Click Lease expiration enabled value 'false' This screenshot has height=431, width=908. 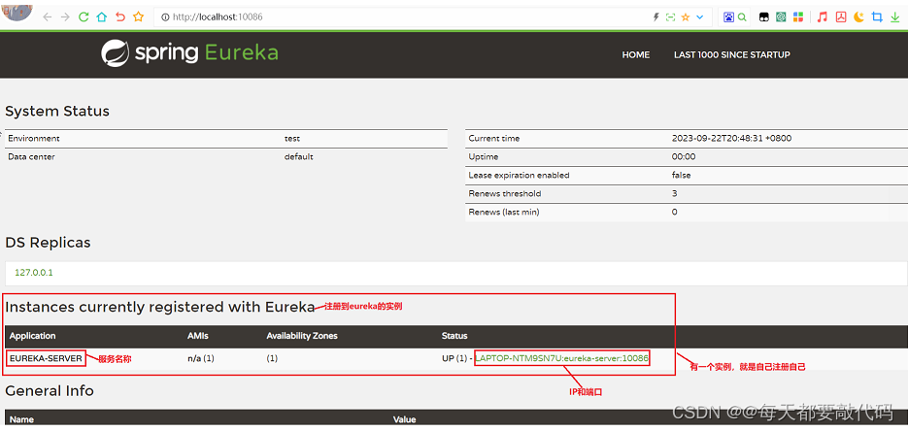tap(681, 175)
